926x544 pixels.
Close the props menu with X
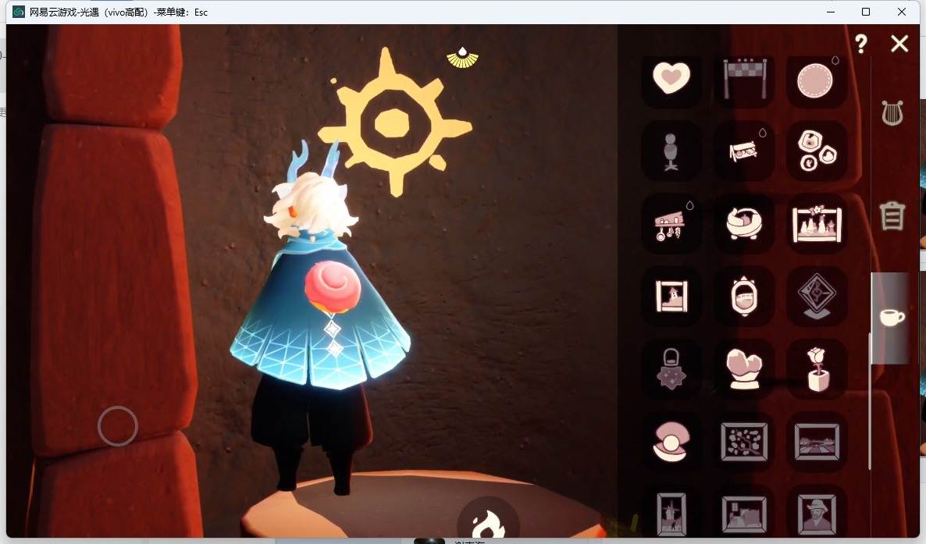[899, 43]
